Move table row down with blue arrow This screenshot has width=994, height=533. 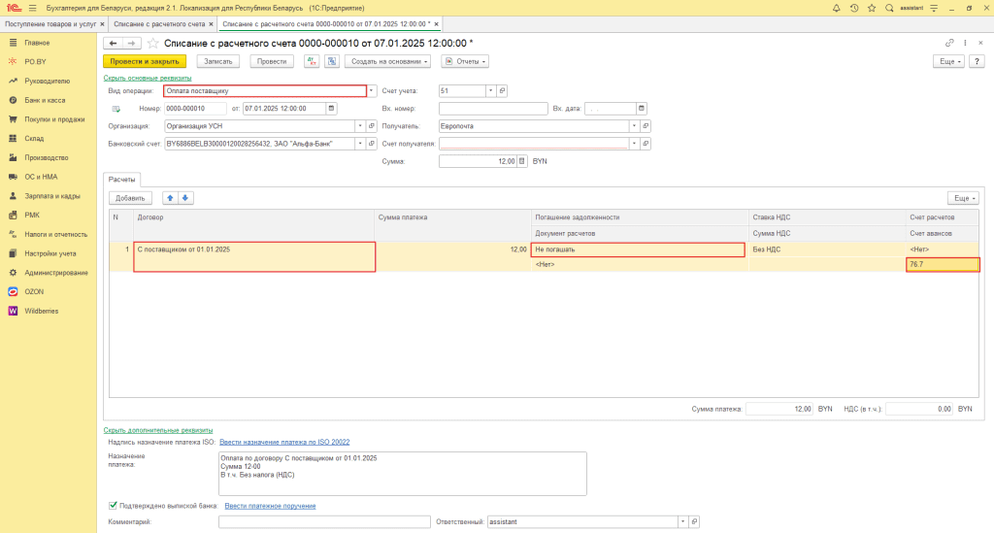185,198
